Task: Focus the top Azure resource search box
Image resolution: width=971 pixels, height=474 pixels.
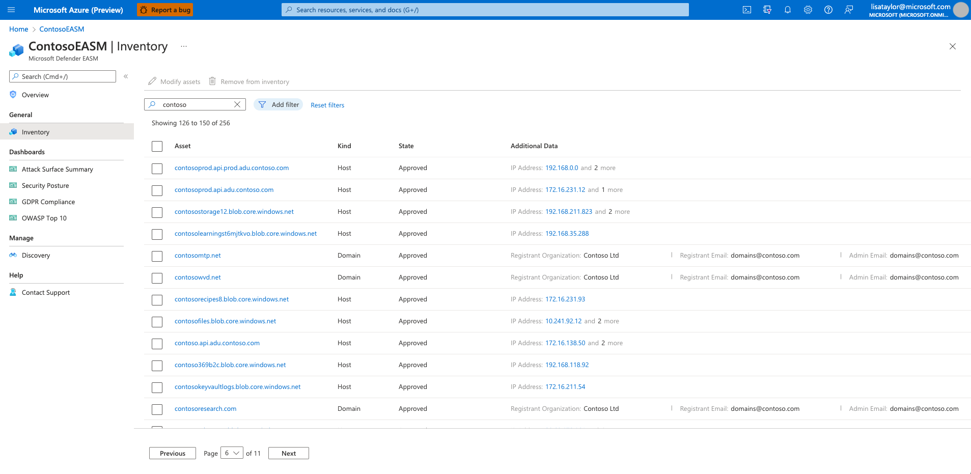Action: (485, 10)
